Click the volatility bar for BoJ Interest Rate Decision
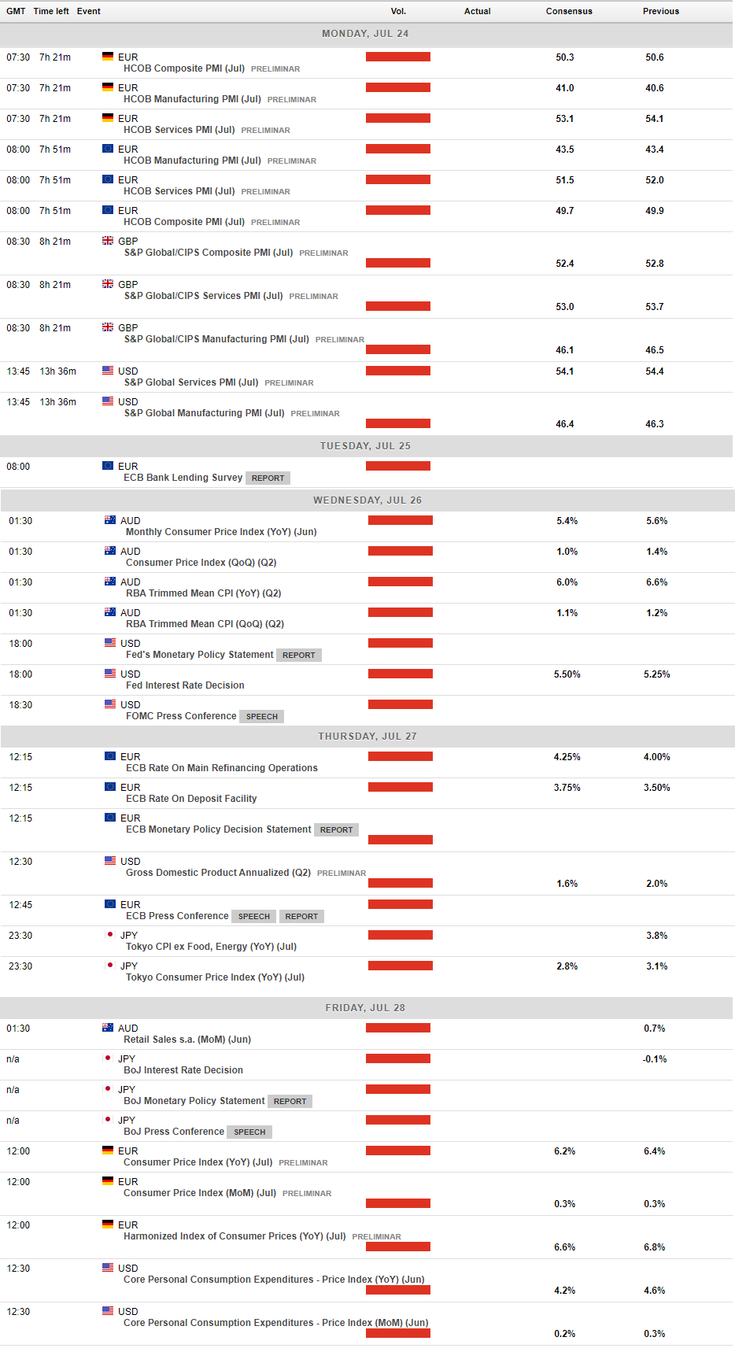The width and height of the screenshot is (746, 1363). (398, 1058)
